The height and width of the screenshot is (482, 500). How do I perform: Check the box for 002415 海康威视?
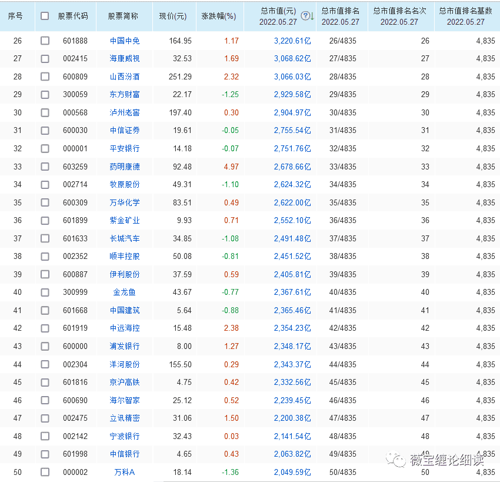click(x=45, y=59)
